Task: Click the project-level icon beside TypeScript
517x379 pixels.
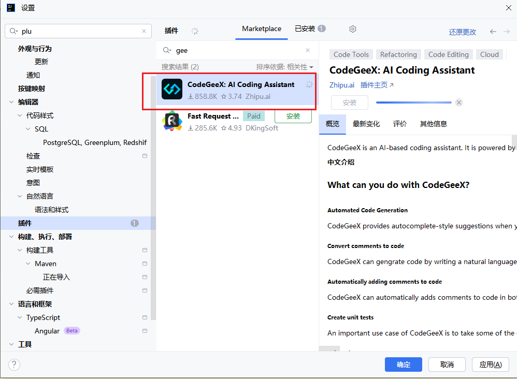Action: pos(145,317)
